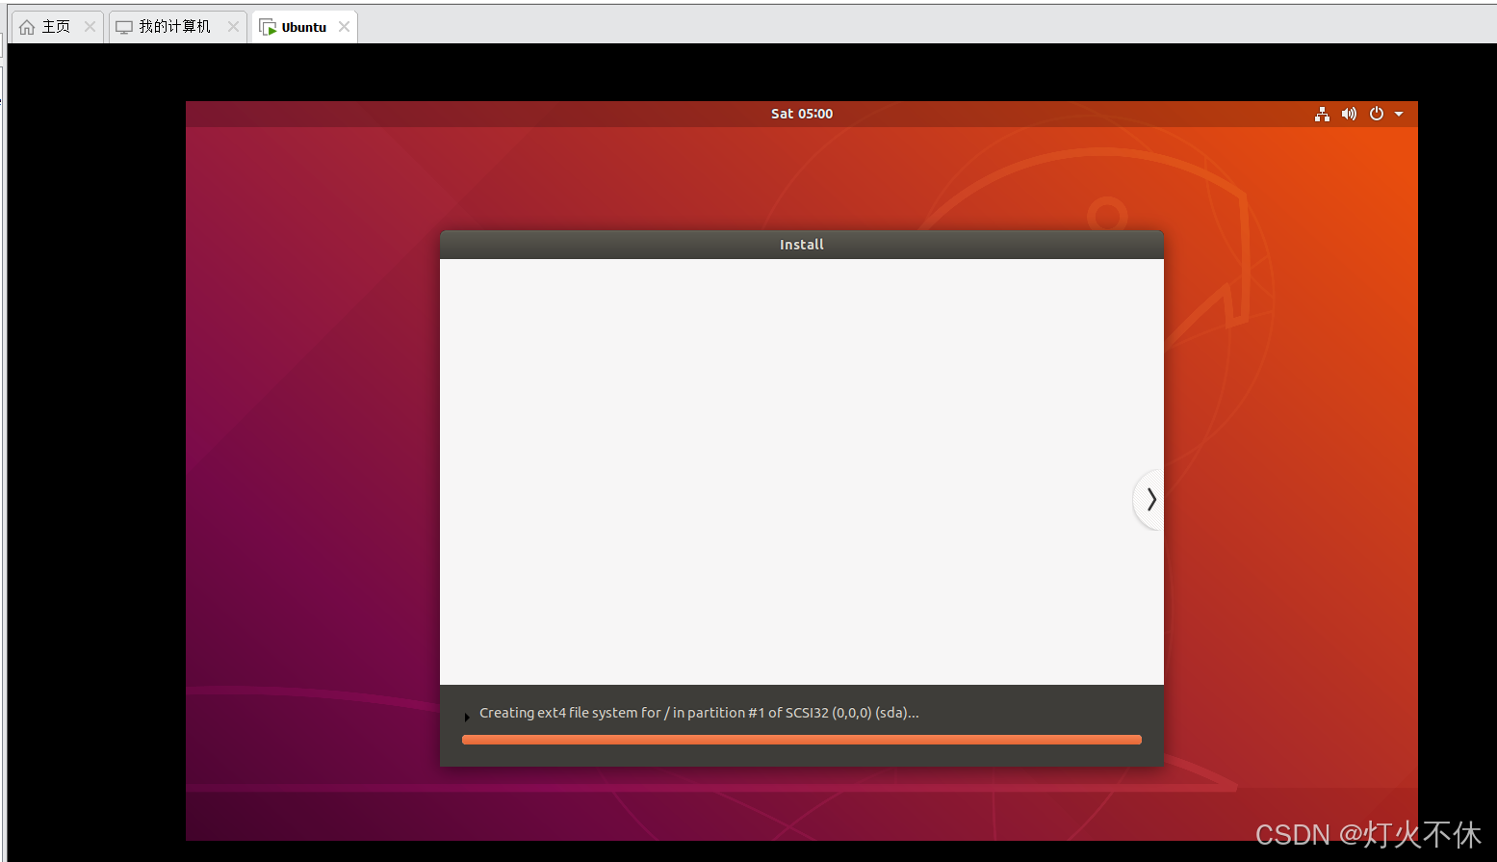Click the home icon on 主页 tab
The height and width of the screenshot is (862, 1497).
point(27,27)
